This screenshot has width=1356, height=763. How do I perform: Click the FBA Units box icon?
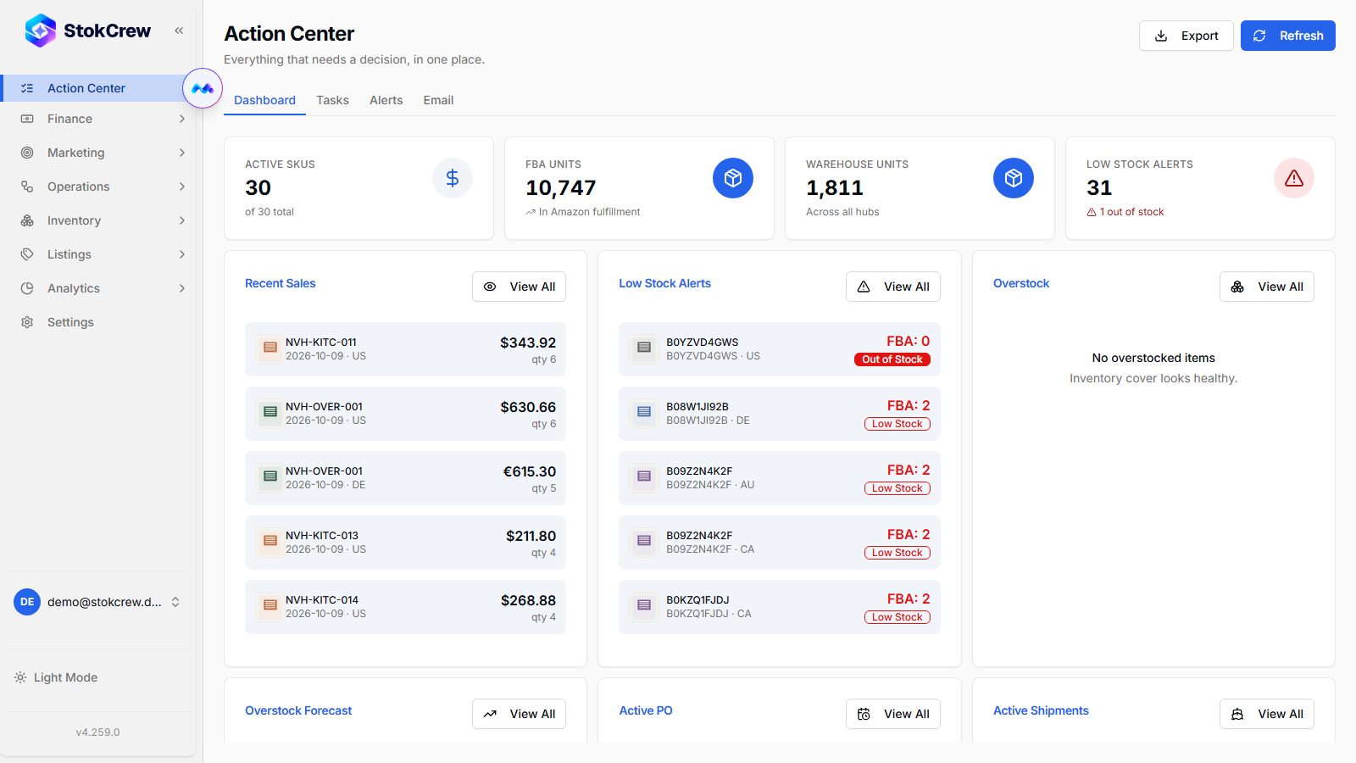pos(733,178)
